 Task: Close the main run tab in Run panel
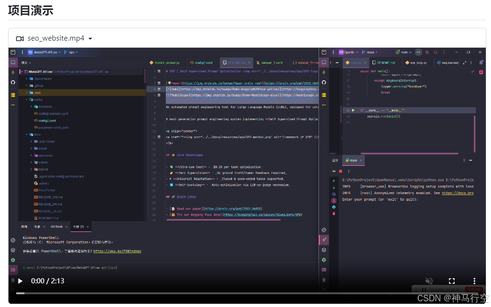pos(361,160)
